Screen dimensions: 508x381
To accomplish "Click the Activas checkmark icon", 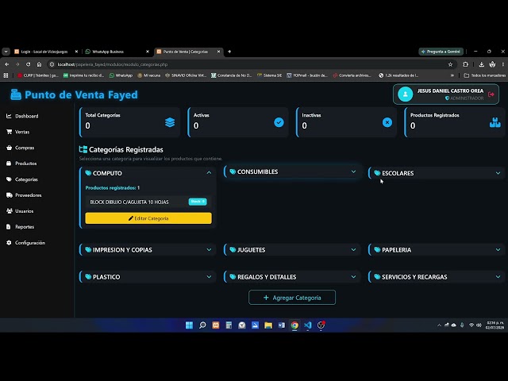I will point(279,122).
